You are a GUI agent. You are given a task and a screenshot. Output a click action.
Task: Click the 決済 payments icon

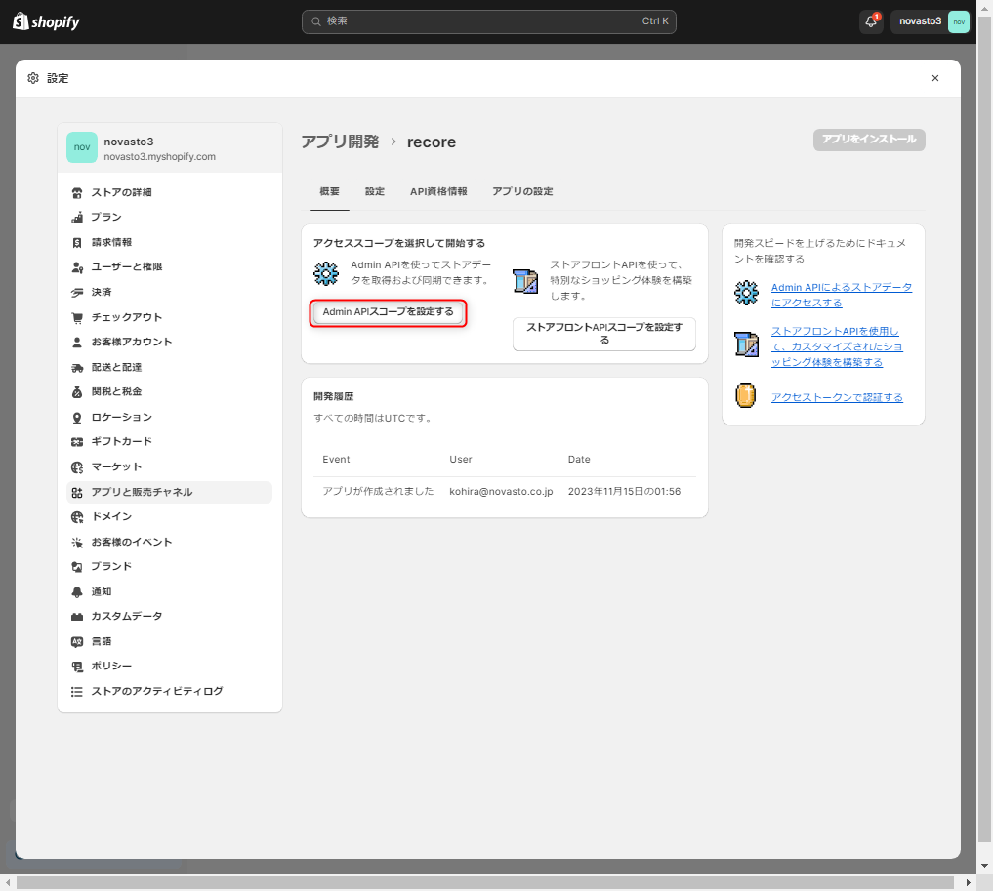coord(76,293)
